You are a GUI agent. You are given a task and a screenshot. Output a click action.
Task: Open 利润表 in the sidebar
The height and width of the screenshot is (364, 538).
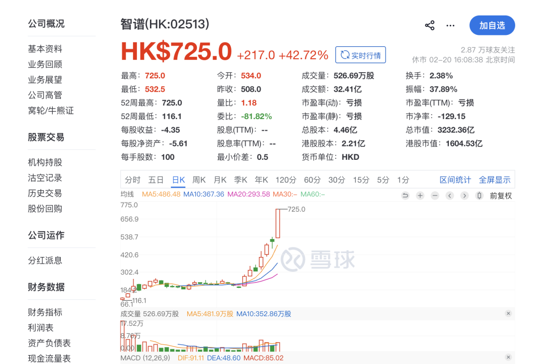(40, 328)
